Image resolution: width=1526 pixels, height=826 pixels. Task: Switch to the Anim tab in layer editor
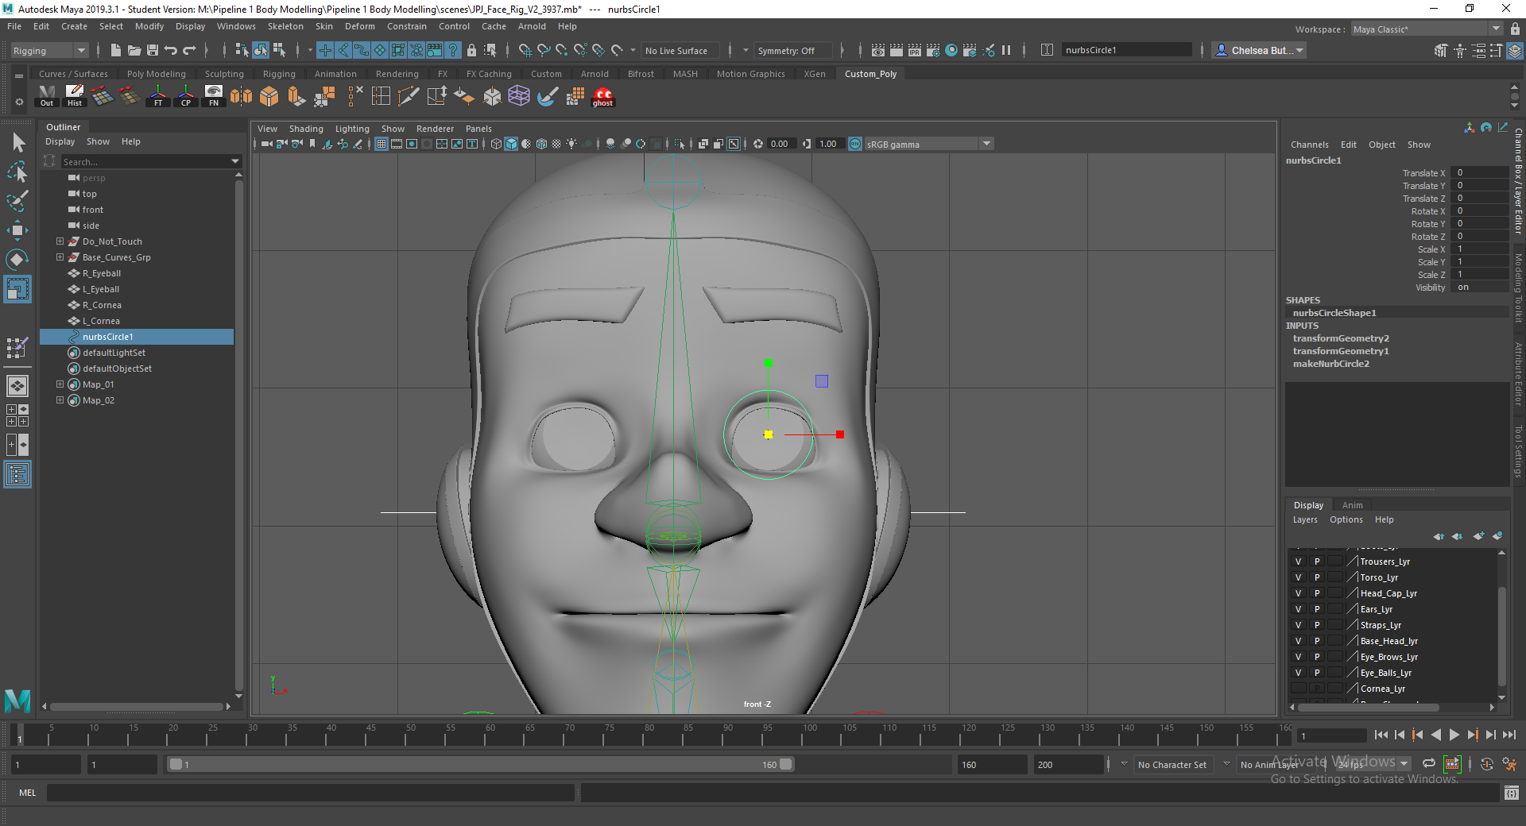coord(1353,504)
